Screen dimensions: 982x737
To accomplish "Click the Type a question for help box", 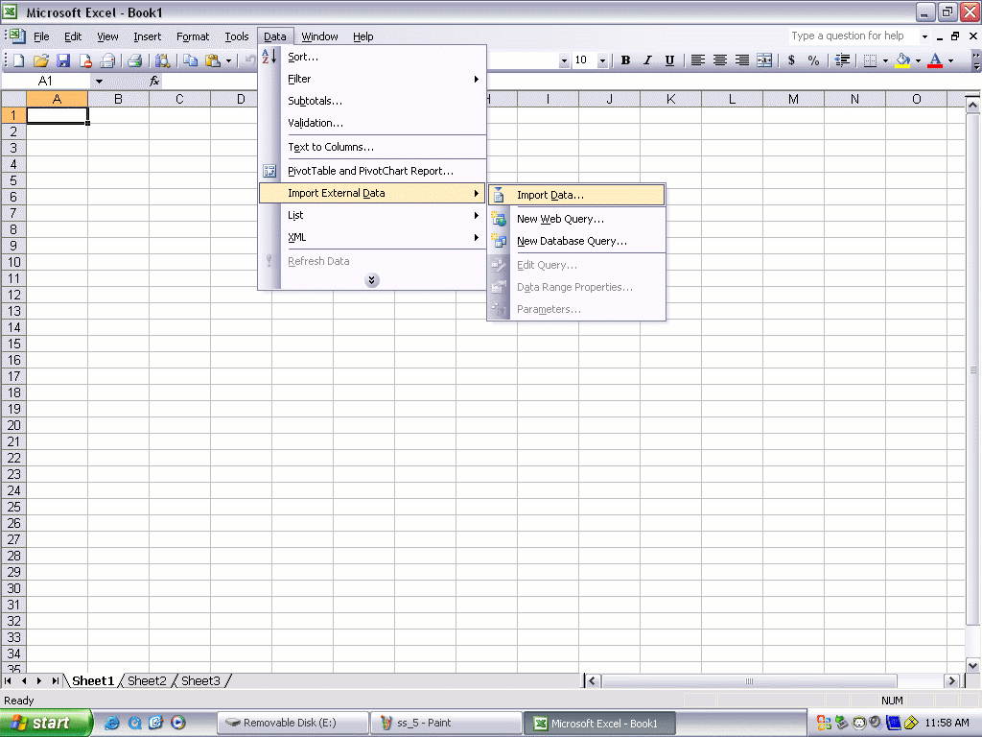I will pos(852,36).
